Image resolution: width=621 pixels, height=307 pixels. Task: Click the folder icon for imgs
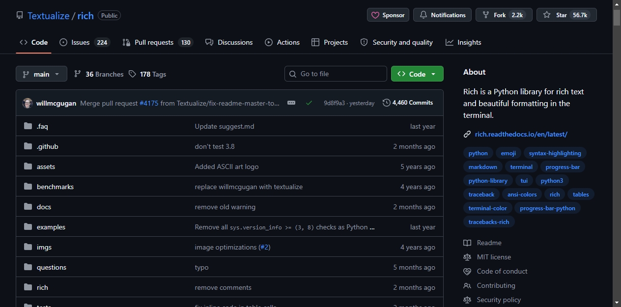click(x=28, y=247)
